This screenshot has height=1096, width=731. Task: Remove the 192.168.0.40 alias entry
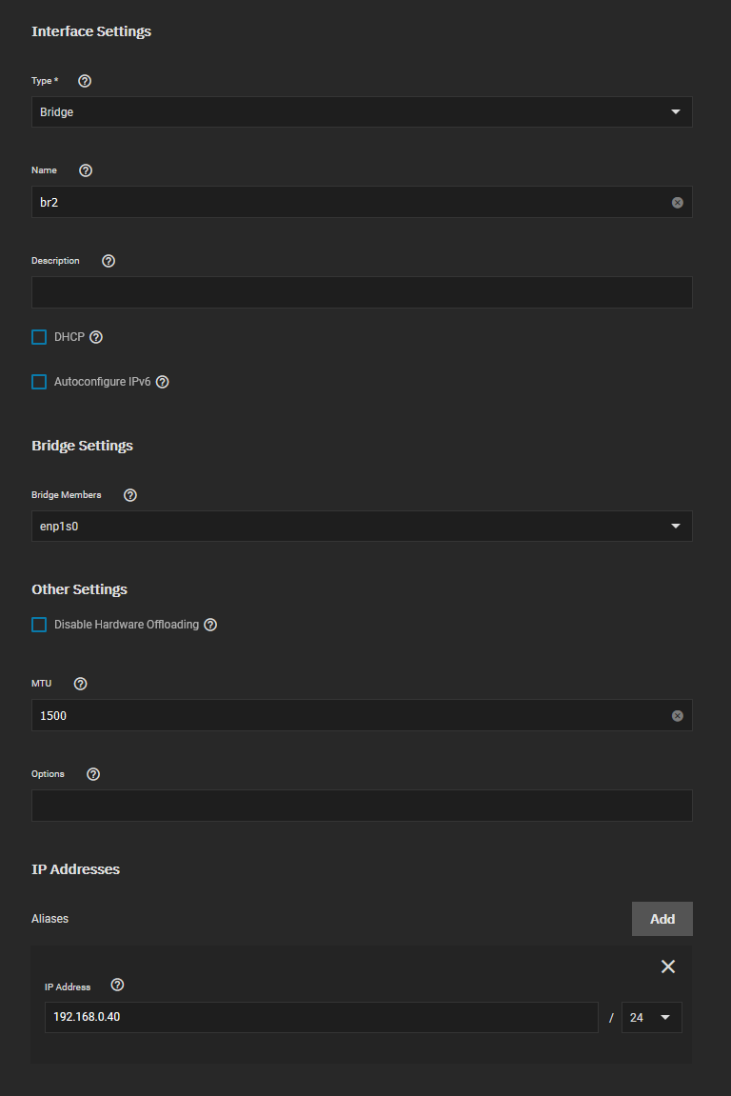pos(668,966)
